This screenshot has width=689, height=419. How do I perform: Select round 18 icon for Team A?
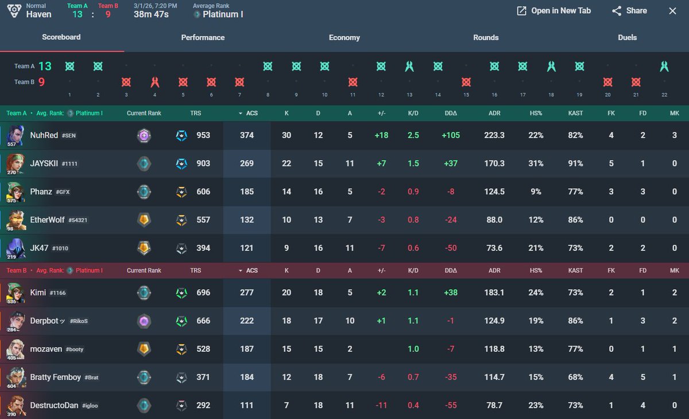pyautogui.click(x=551, y=66)
